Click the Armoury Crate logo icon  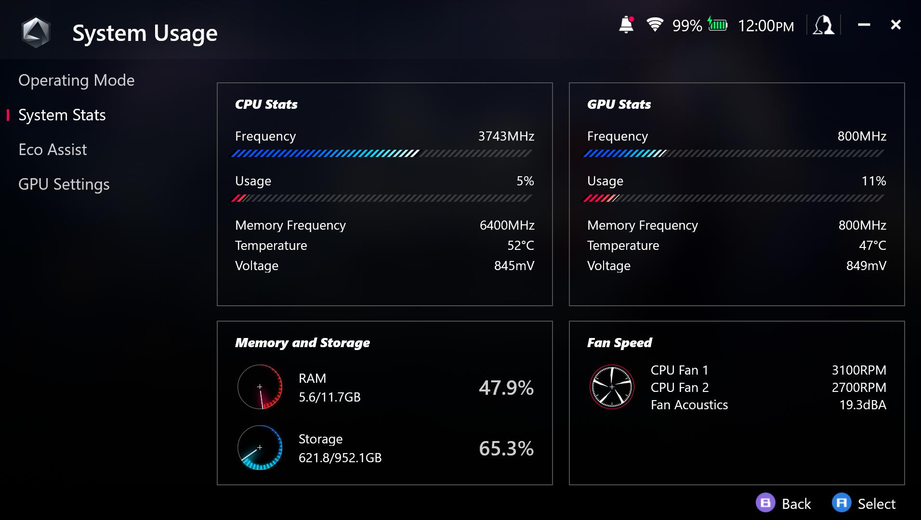pyautogui.click(x=36, y=33)
